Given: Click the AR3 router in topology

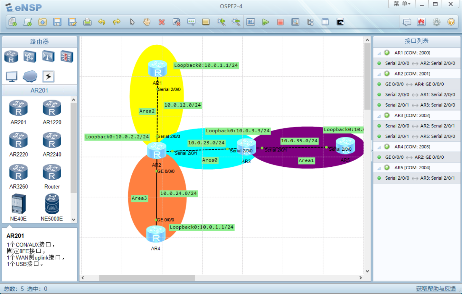Looking at the screenshot, I should click(x=246, y=147).
